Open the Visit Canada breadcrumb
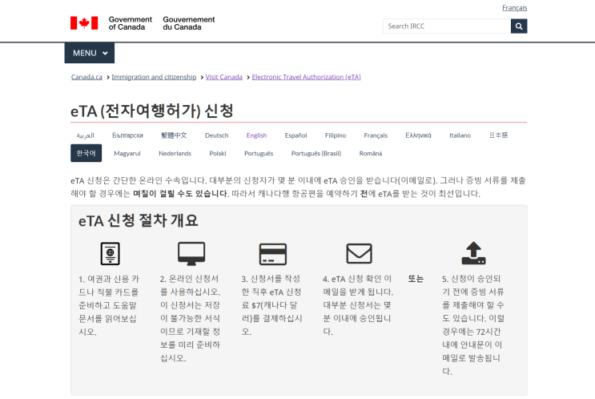This screenshot has width=595, height=399. (224, 77)
